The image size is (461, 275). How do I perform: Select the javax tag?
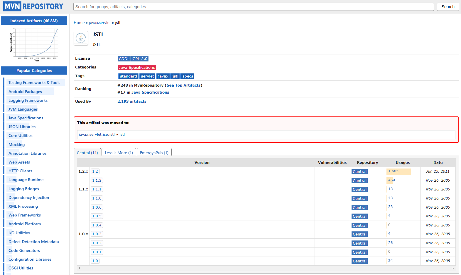pos(163,76)
